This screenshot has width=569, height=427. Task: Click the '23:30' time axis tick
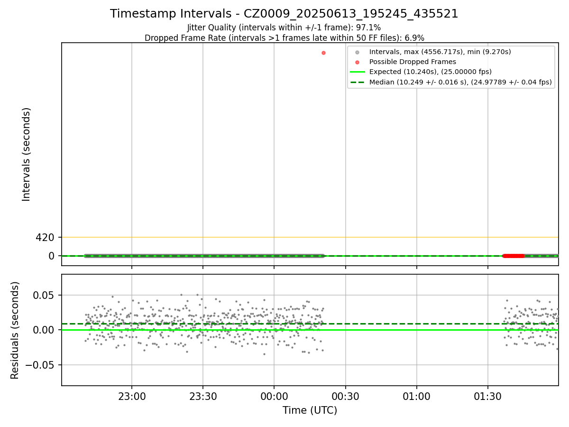tap(203, 397)
